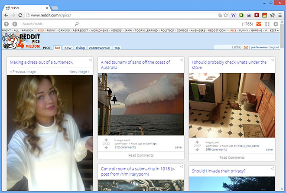Open the 599 comments link
This screenshot has width=286, height=193.
(x=216, y=149)
